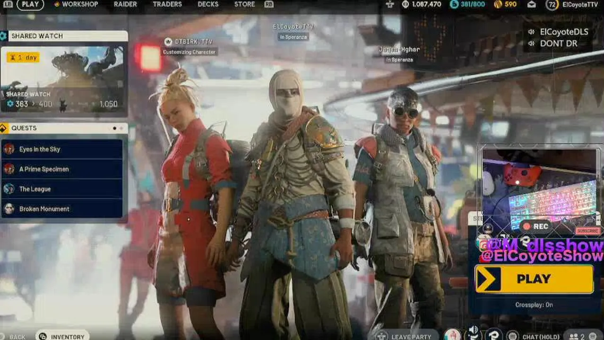Image resolution: width=604 pixels, height=340 pixels.
Task: Click the Jaqen-Hghar player nameplate
Action: tap(399, 50)
